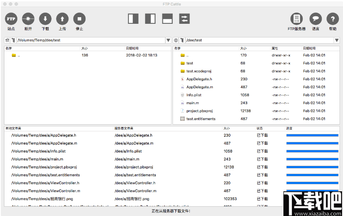Sort local files by 大小 column
Screen dimensions: 343x216
102,48
